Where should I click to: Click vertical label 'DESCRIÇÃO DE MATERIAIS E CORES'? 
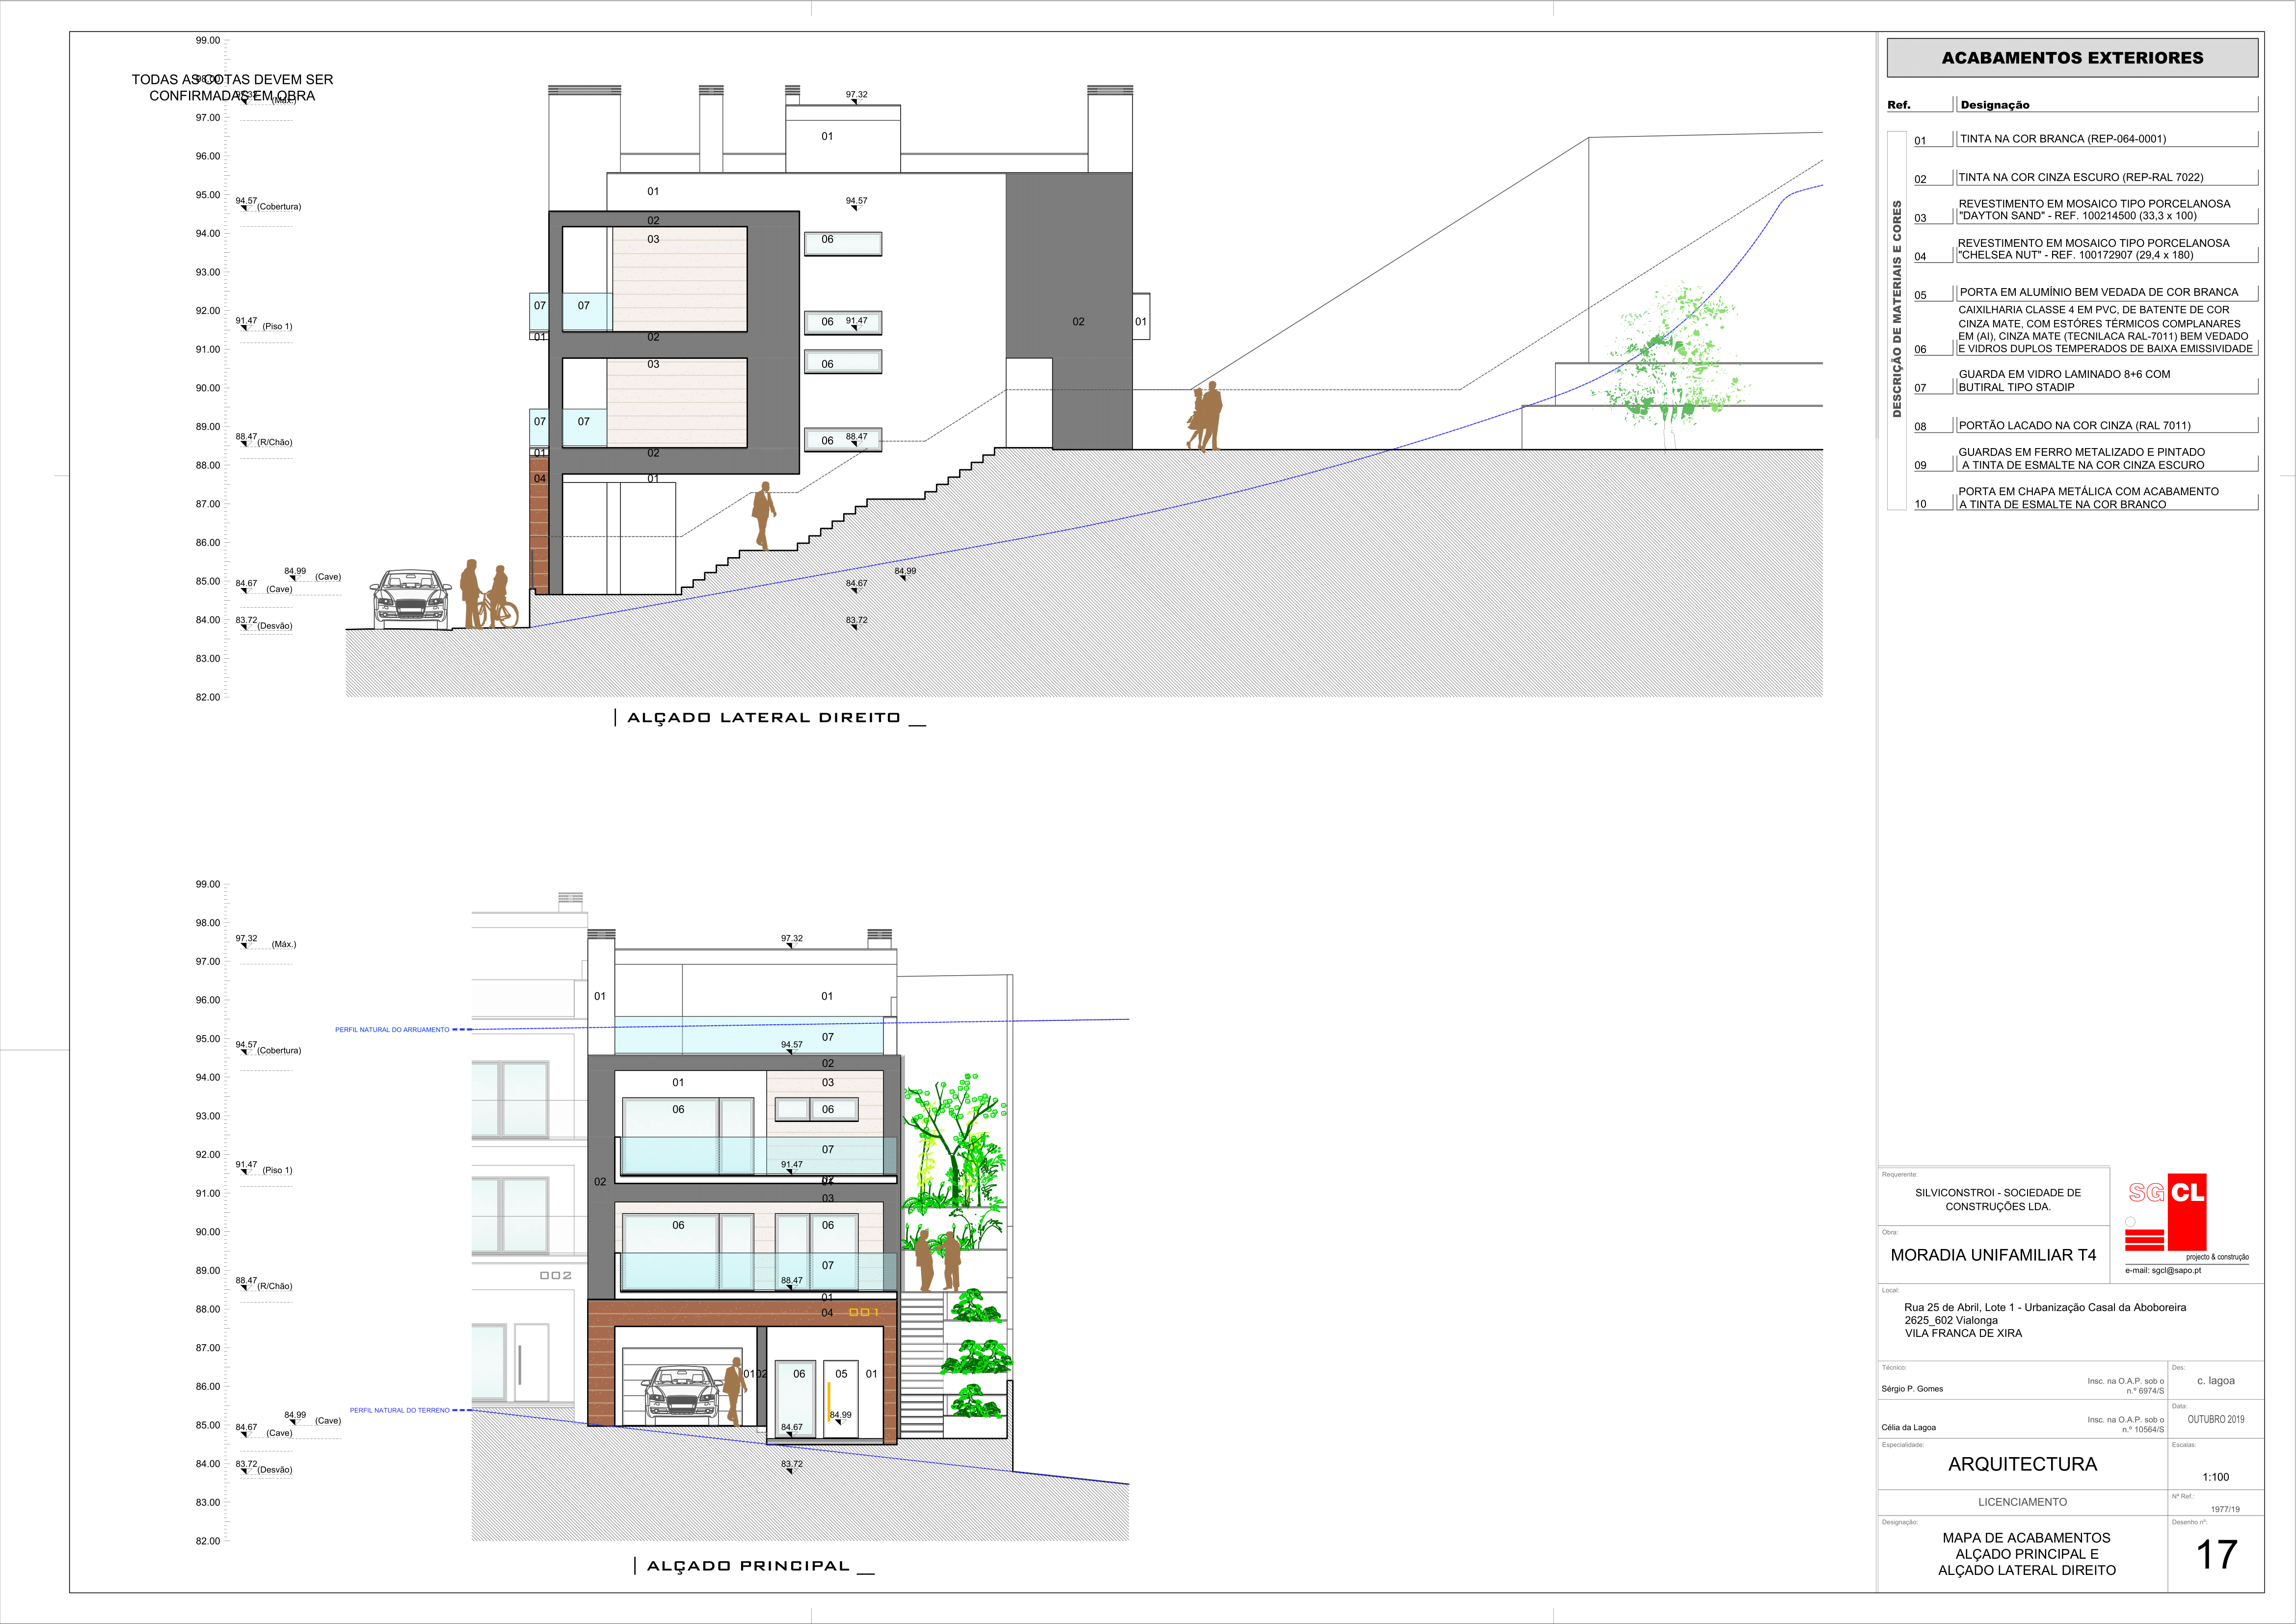[x=1896, y=309]
